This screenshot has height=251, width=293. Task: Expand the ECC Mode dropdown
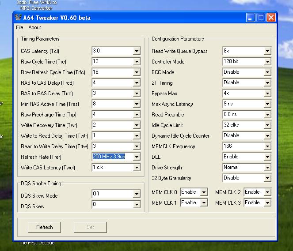(x=267, y=72)
